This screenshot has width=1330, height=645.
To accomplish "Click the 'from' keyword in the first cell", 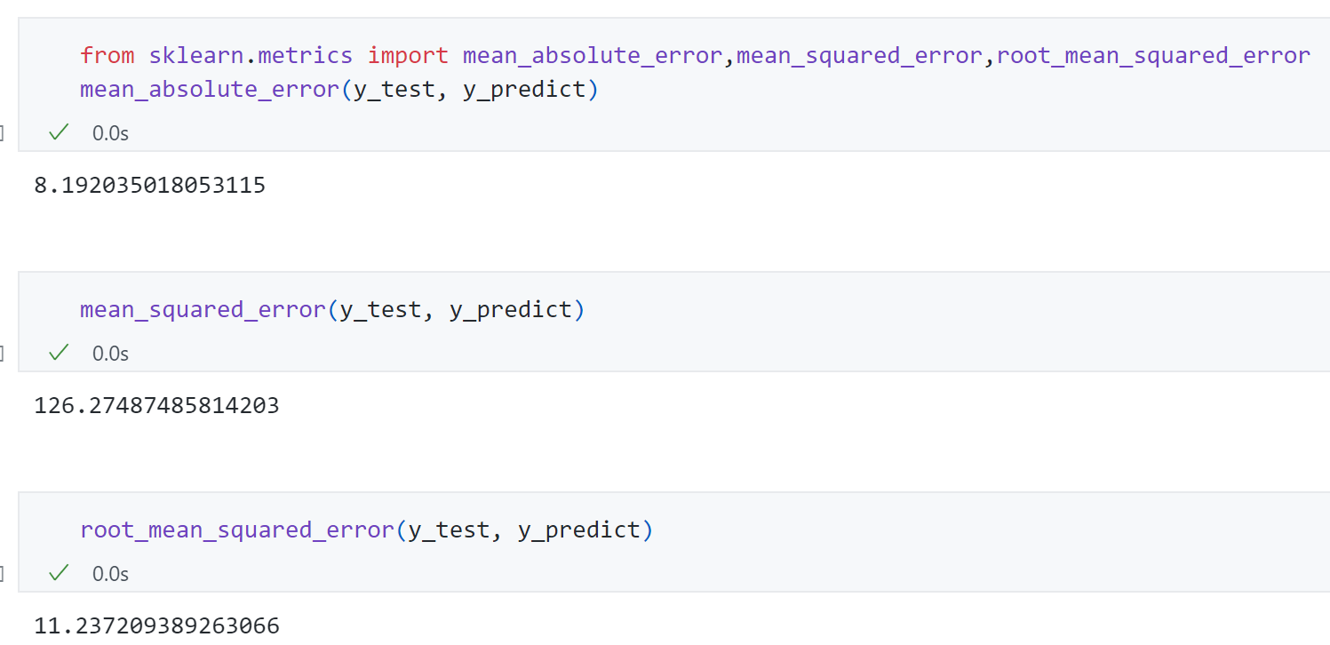I will click(107, 55).
